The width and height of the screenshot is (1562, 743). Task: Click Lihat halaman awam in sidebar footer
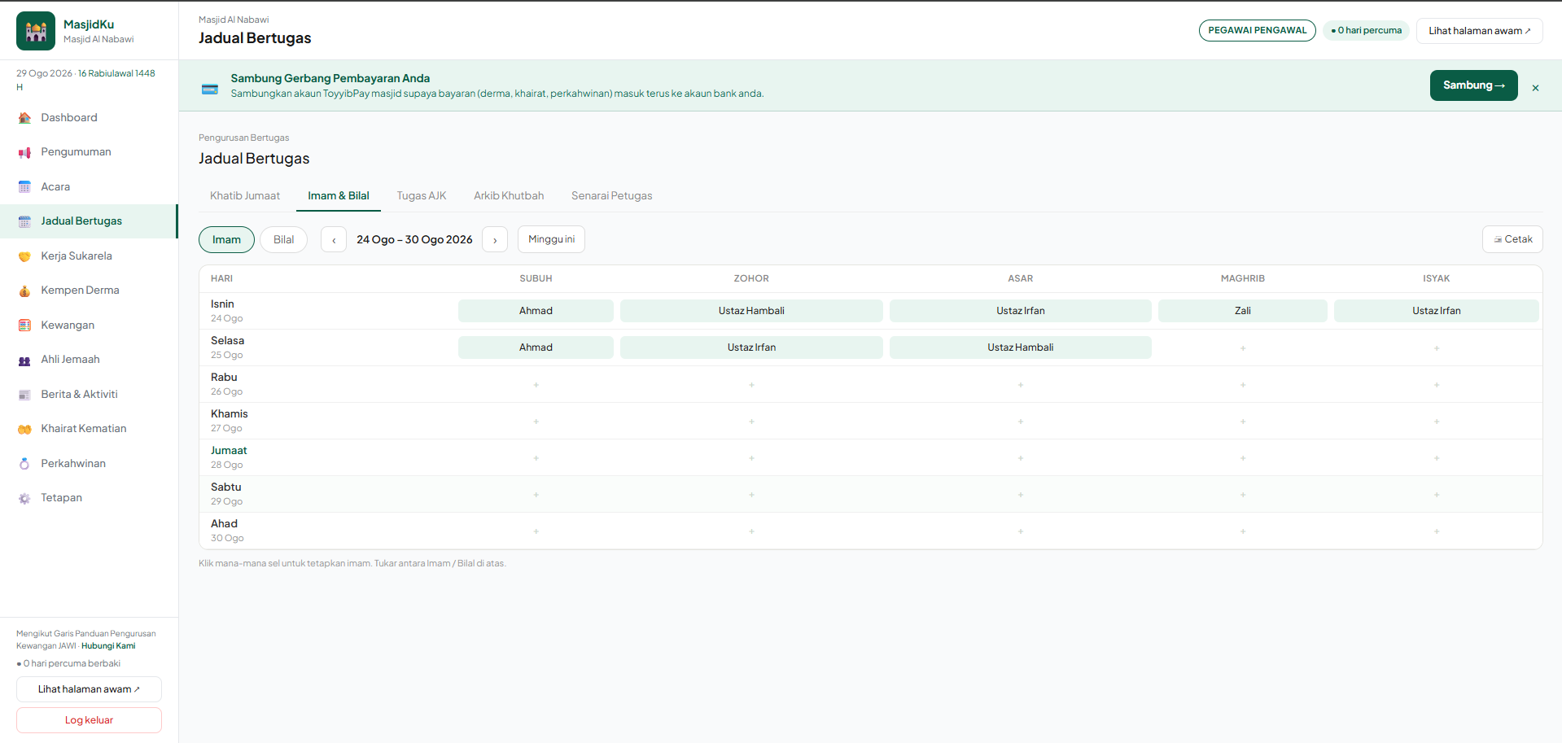(89, 689)
